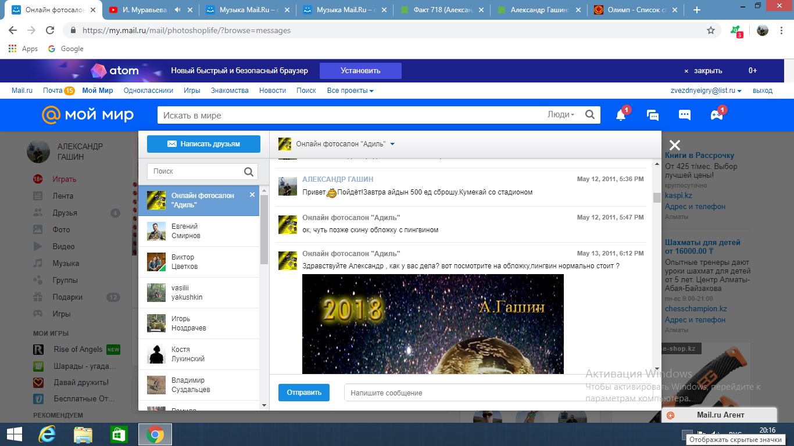Screen dimensions: 794x446
Task: Select Владимир Суздальцев conversation
Action: pyautogui.click(x=199, y=385)
